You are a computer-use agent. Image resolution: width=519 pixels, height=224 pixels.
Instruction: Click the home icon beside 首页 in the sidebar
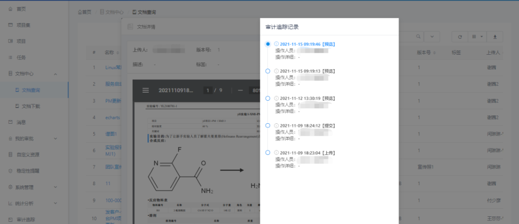(x=11, y=9)
